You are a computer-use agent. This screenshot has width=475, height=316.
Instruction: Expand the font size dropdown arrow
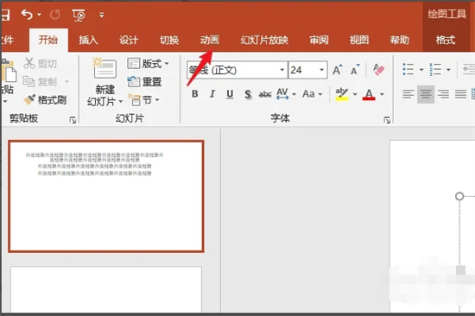click(322, 70)
